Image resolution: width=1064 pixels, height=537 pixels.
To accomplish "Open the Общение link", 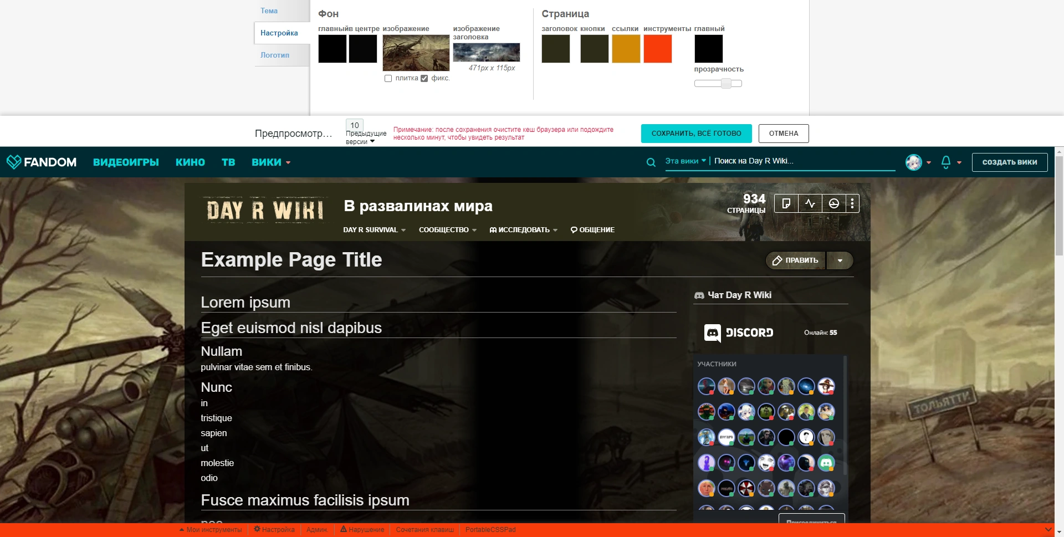I will [592, 230].
